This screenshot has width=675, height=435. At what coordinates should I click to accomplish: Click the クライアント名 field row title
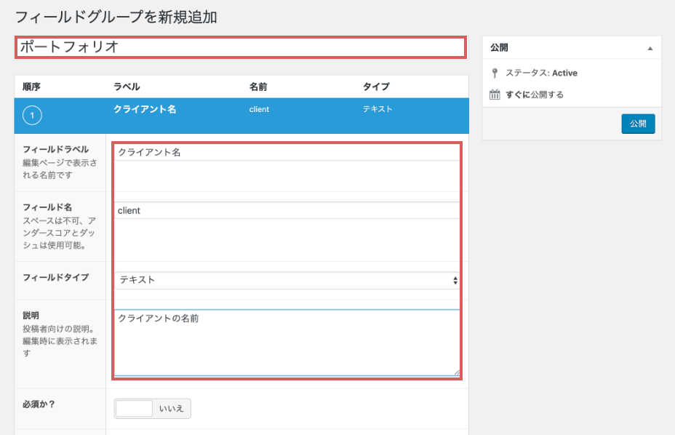[145, 109]
